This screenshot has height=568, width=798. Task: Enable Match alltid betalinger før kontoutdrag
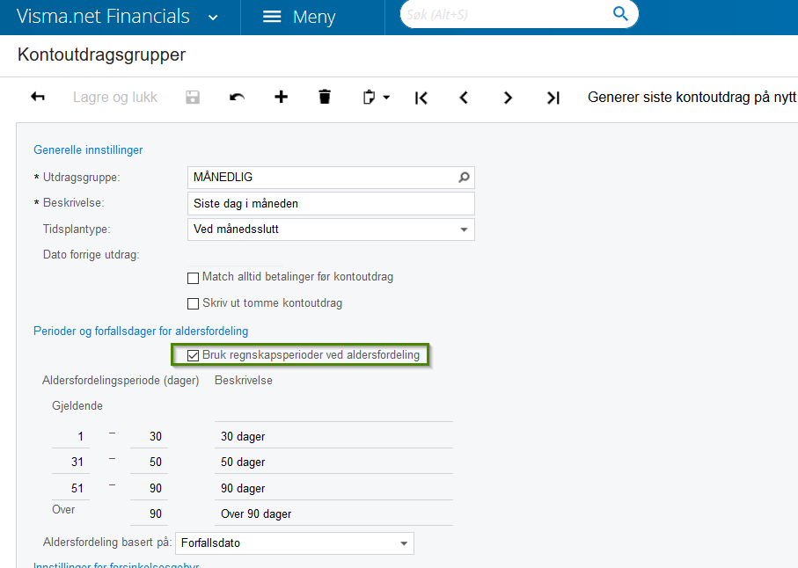[194, 278]
